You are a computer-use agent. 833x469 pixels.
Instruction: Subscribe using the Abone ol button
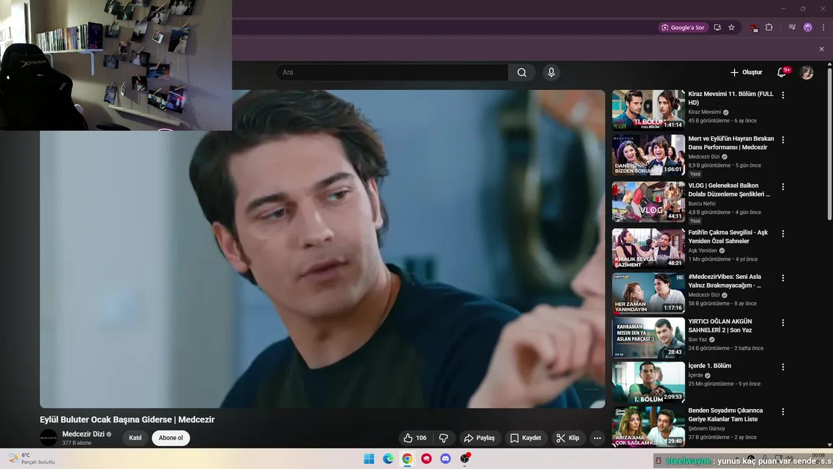tap(171, 438)
